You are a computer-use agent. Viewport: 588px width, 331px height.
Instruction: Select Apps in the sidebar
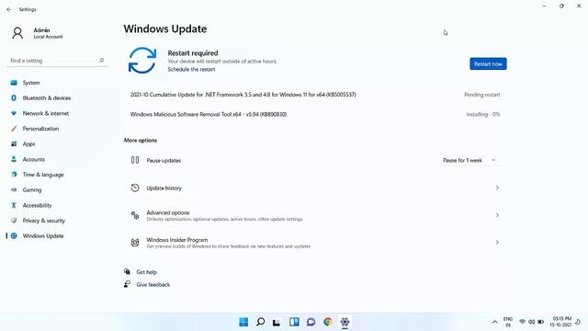56,144
